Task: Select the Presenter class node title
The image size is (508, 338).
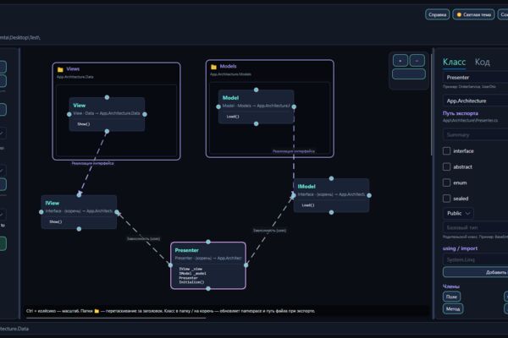Action: [x=186, y=250]
